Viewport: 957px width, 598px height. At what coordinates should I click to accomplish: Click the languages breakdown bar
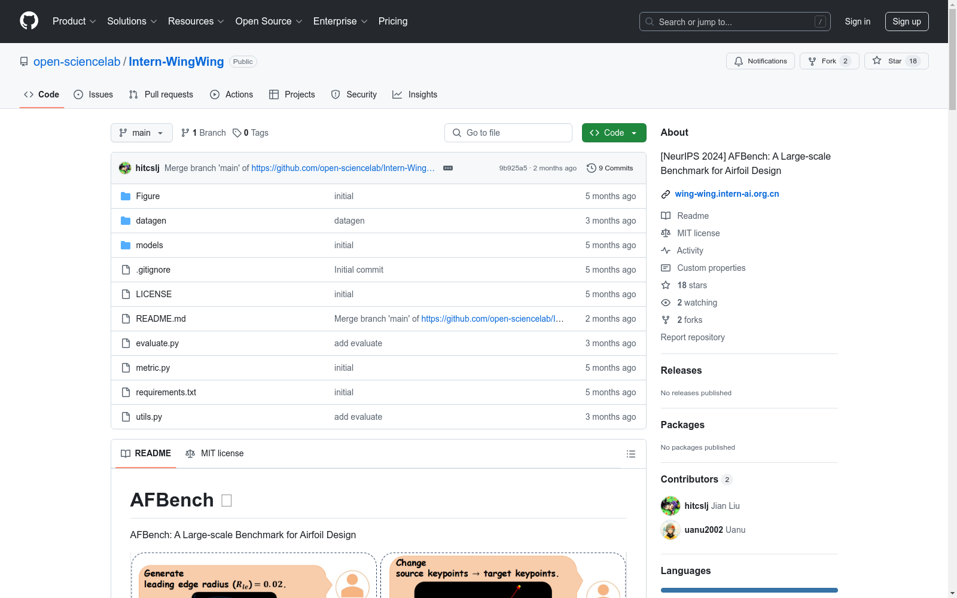(749, 590)
